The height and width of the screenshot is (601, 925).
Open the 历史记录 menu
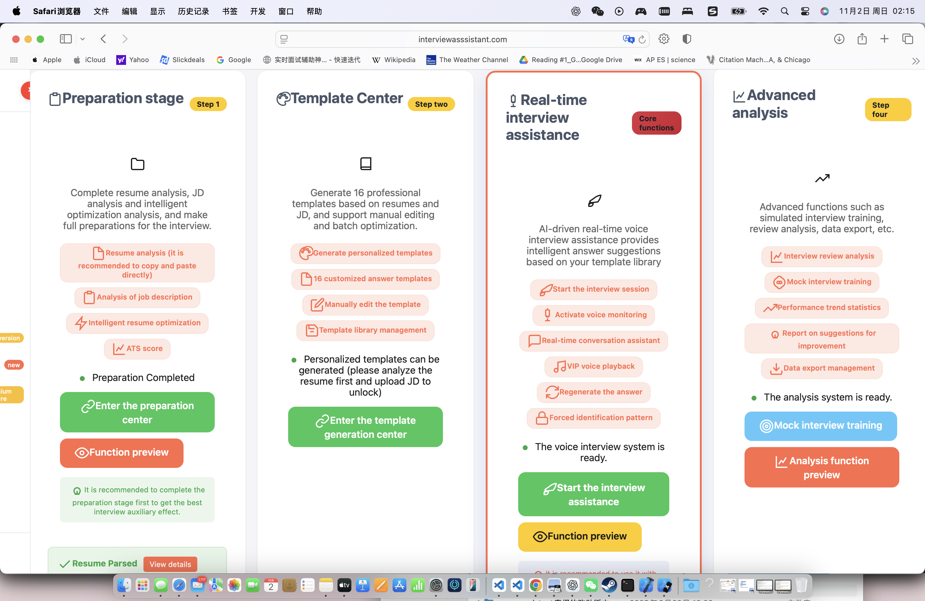(193, 11)
